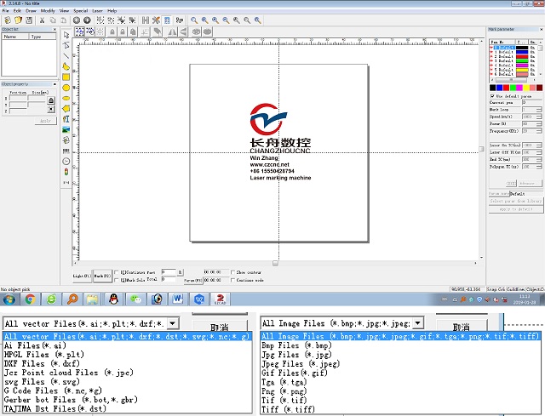Screen dimensions: 545x416
Task: Toggle the Mark Selected checkbox
Action: tap(117, 280)
